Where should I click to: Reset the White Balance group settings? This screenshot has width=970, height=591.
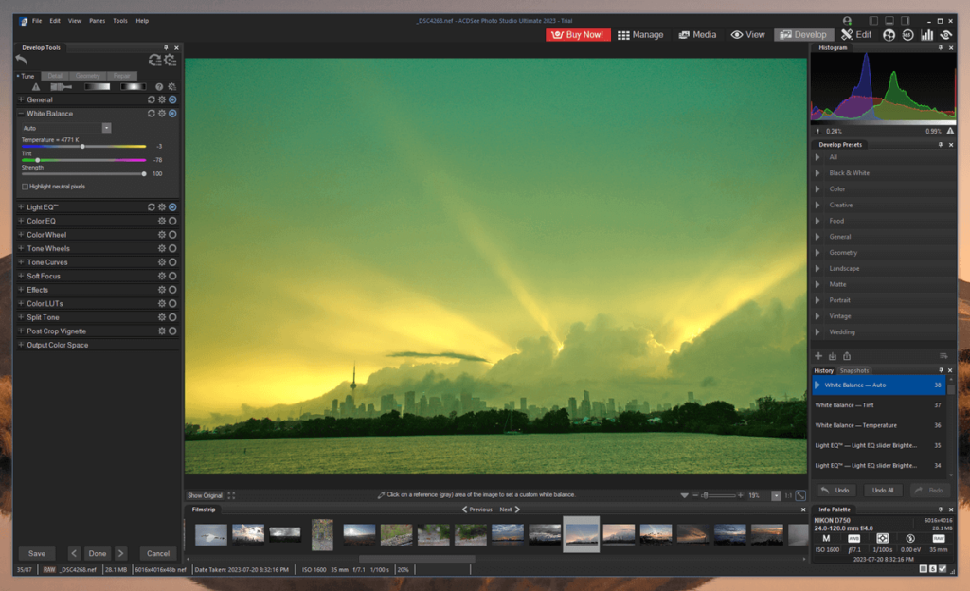pos(151,114)
